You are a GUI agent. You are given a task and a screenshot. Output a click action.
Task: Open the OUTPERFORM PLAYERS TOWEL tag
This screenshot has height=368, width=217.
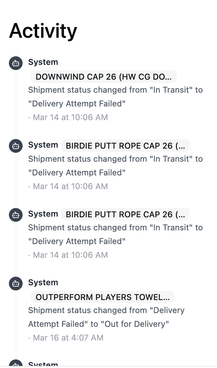pyautogui.click(x=103, y=297)
